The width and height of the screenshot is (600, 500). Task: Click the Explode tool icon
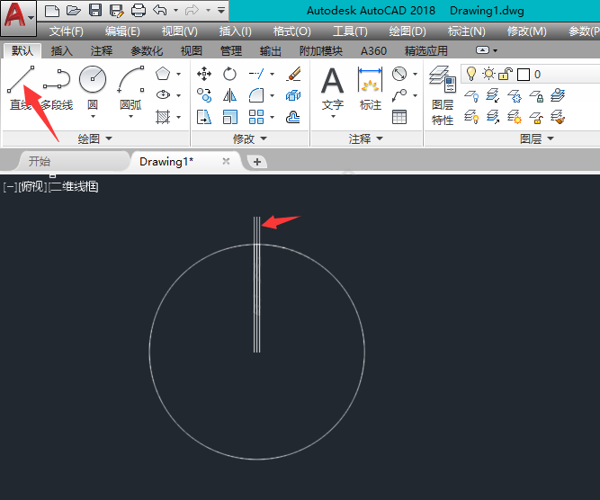pyautogui.click(x=293, y=94)
